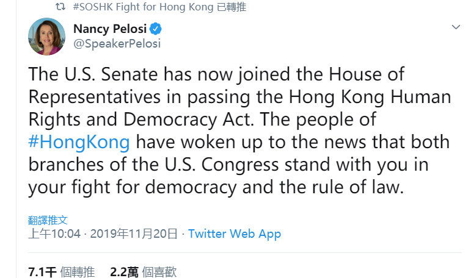Open the Twitter Web App source link
This screenshot has width=471, height=278.
[235, 233]
